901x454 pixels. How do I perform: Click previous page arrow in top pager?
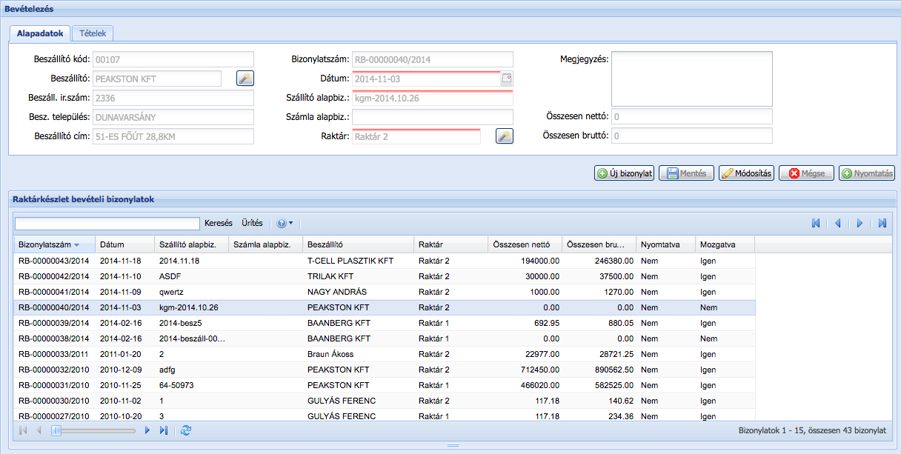[838, 223]
